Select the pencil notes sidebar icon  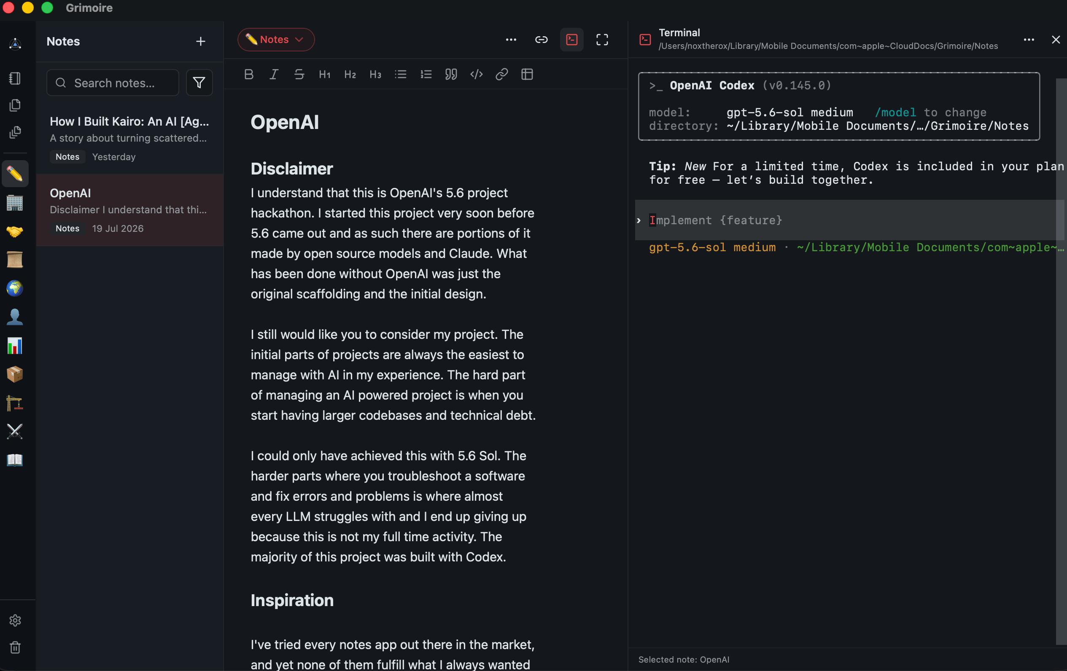(15, 174)
